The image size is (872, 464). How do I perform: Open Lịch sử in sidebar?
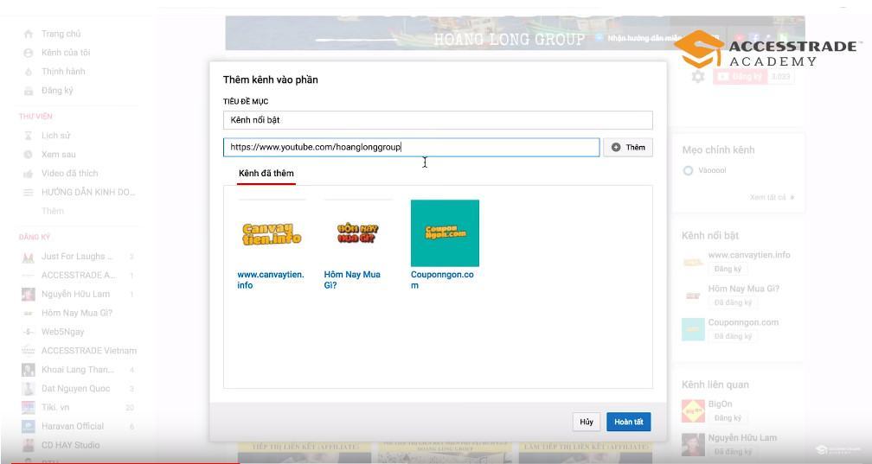tap(55, 136)
